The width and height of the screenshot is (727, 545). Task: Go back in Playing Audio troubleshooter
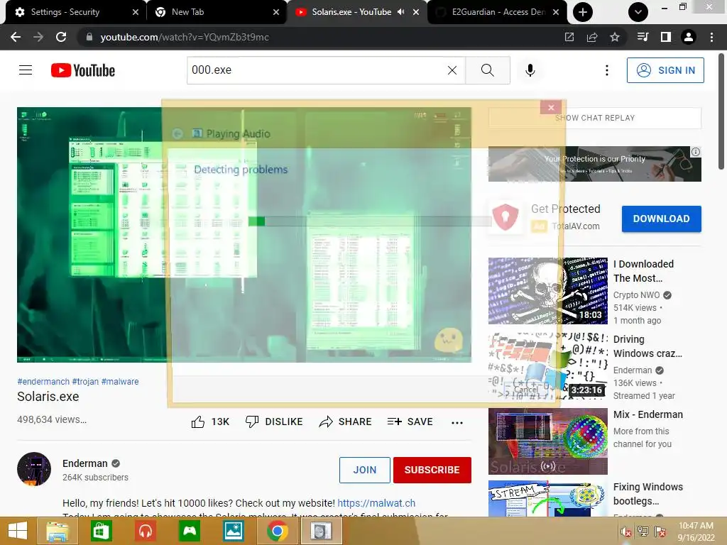pyautogui.click(x=177, y=134)
